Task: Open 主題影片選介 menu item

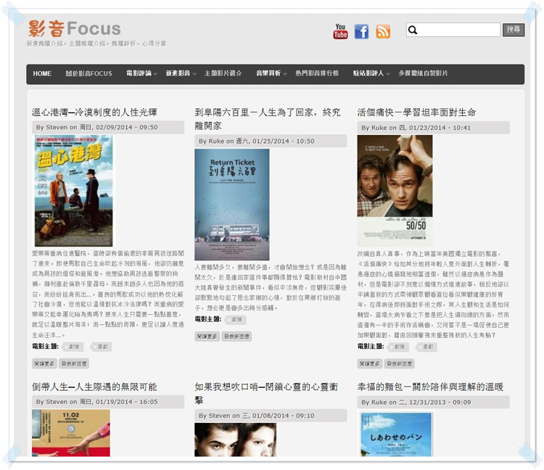Action: click(x=223, y=73)
